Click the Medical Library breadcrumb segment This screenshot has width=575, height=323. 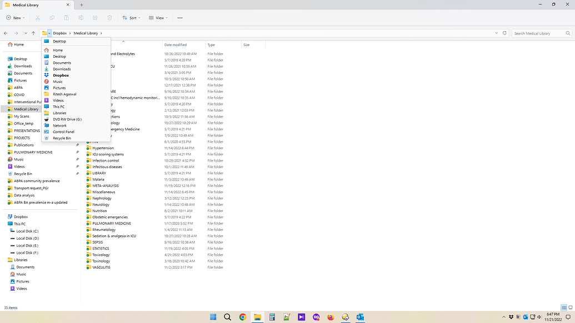point(86,33)
